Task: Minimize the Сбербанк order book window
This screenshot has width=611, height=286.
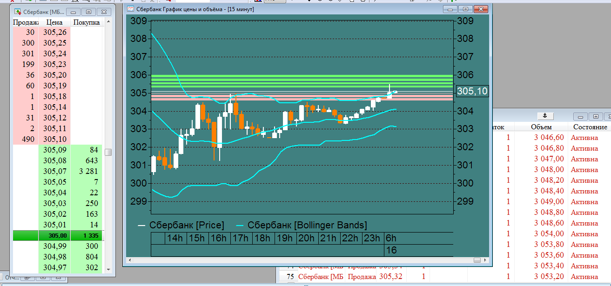Action: click(74, 12)
